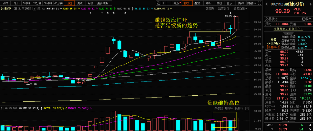Toggle the 画线 drawing tools
This screenshot has width=313, height=131.
(219, 3)
